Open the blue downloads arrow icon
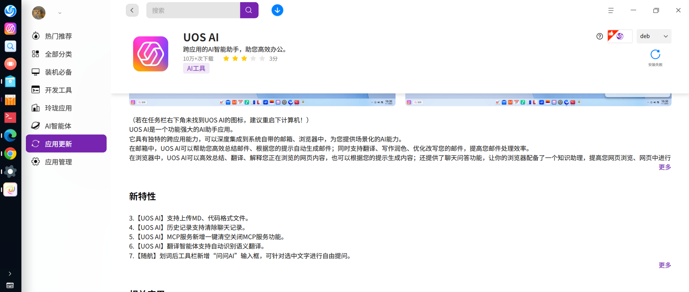Screen dimensions: 689x292 point(277,10)
